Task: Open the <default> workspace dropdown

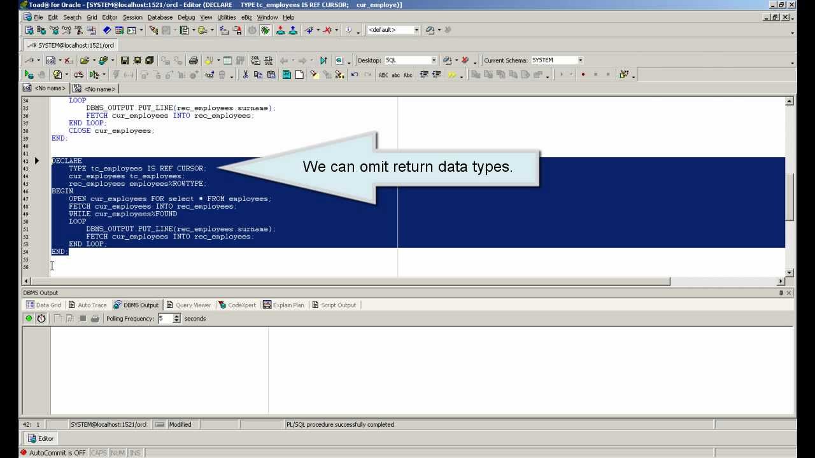Action: [x=416, y=30]
